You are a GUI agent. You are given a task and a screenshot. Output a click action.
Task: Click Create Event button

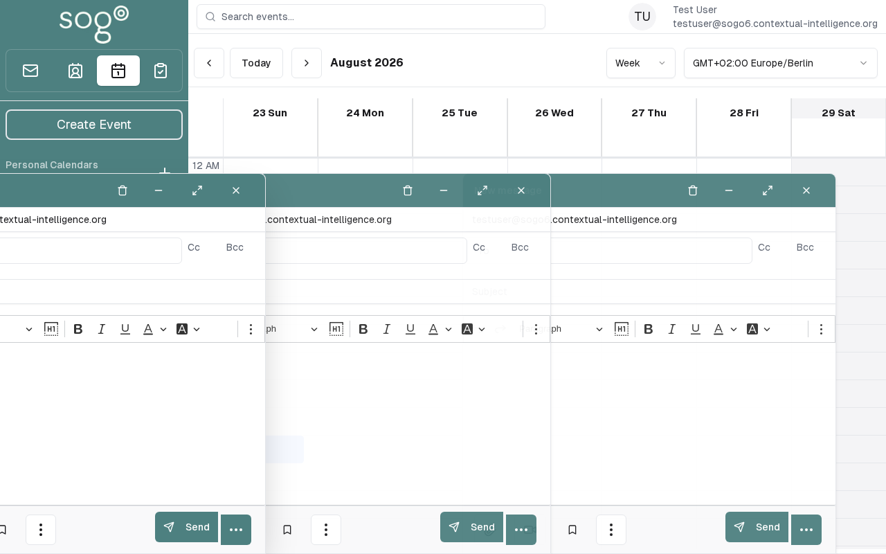tap(94, 125)
